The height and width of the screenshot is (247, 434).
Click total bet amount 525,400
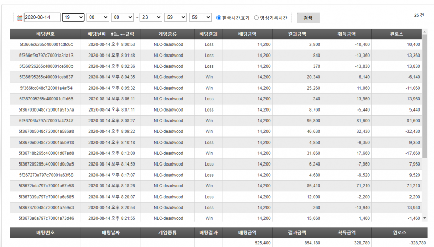[x=262, y=243]
